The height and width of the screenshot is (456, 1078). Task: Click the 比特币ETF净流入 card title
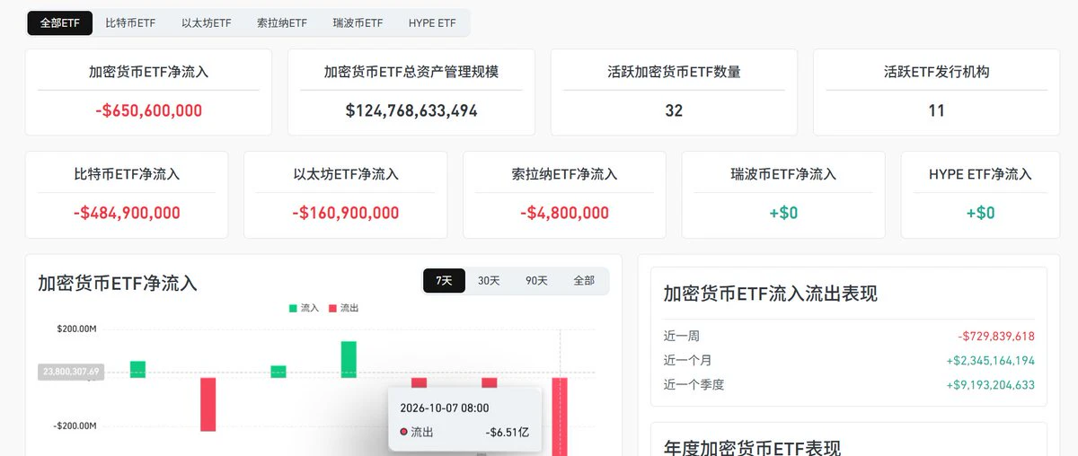point(127,174)
